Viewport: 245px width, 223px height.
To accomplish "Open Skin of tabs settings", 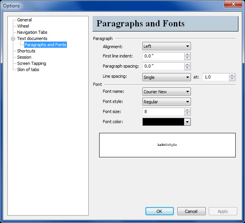I will (x=28, y=70).
